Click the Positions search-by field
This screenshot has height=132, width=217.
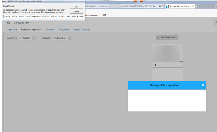tap(25, 38)
